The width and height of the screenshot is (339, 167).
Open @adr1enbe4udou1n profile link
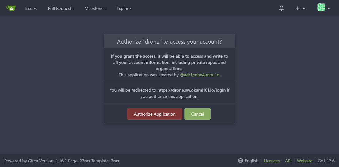tap(199, 75)
